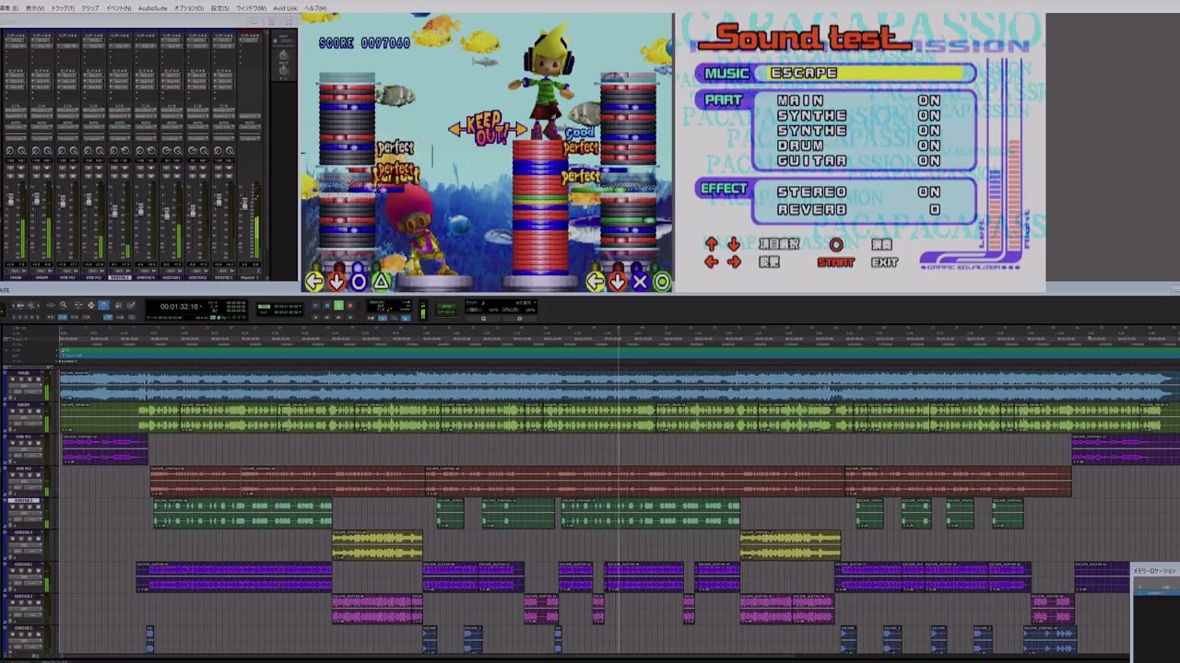Select the SYNTHE3 track name
The image size is (1180, 663).
coord(24,500)
